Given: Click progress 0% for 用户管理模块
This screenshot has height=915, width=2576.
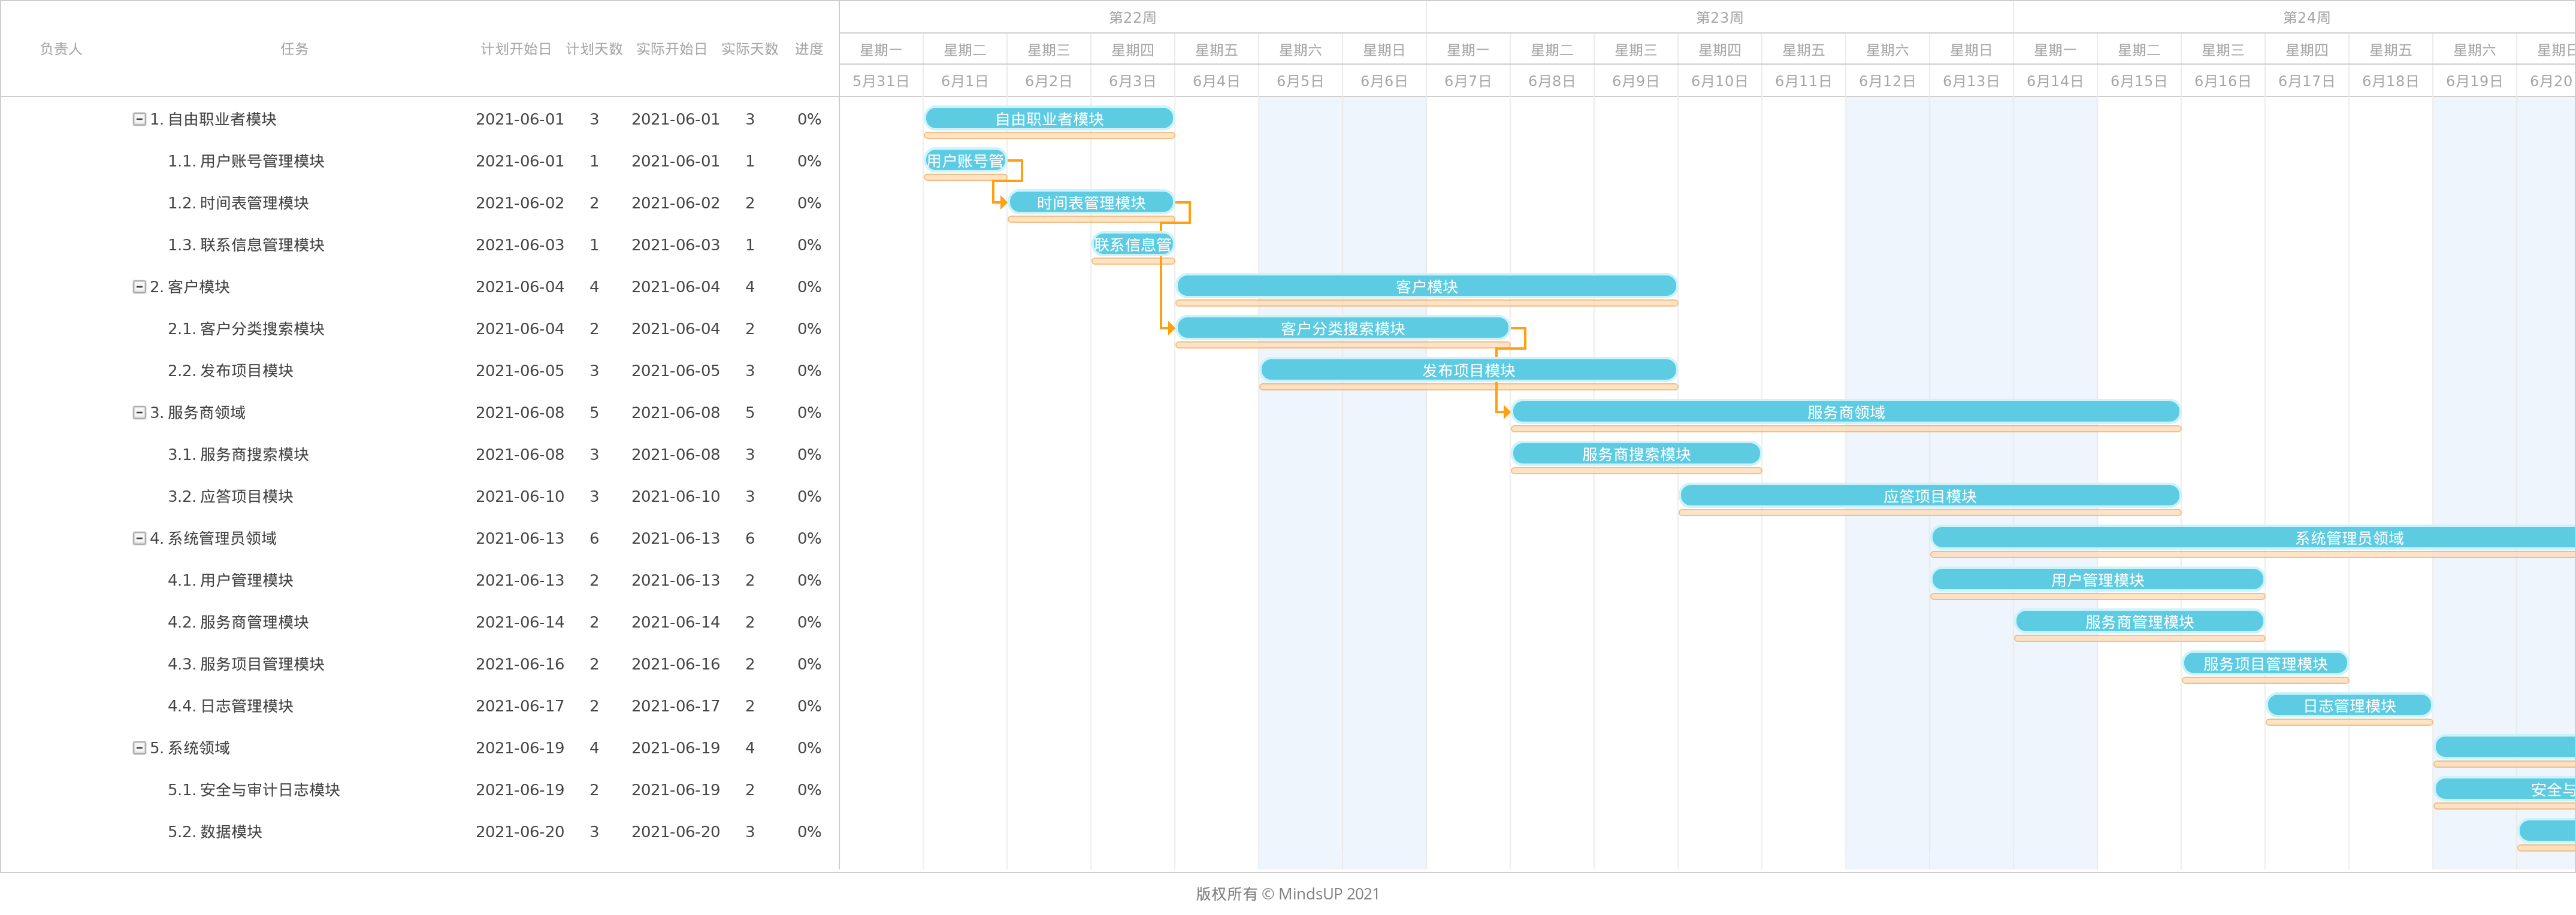Looking at the screenshot, I should (808, 580).
